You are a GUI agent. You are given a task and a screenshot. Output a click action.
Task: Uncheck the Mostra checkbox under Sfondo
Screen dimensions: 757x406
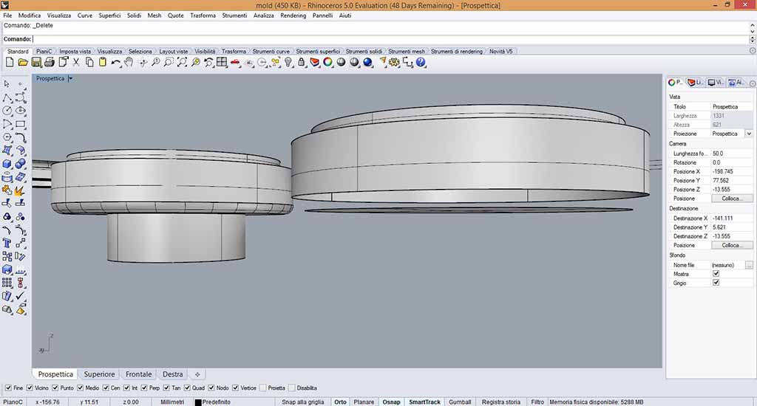[716, 273]
